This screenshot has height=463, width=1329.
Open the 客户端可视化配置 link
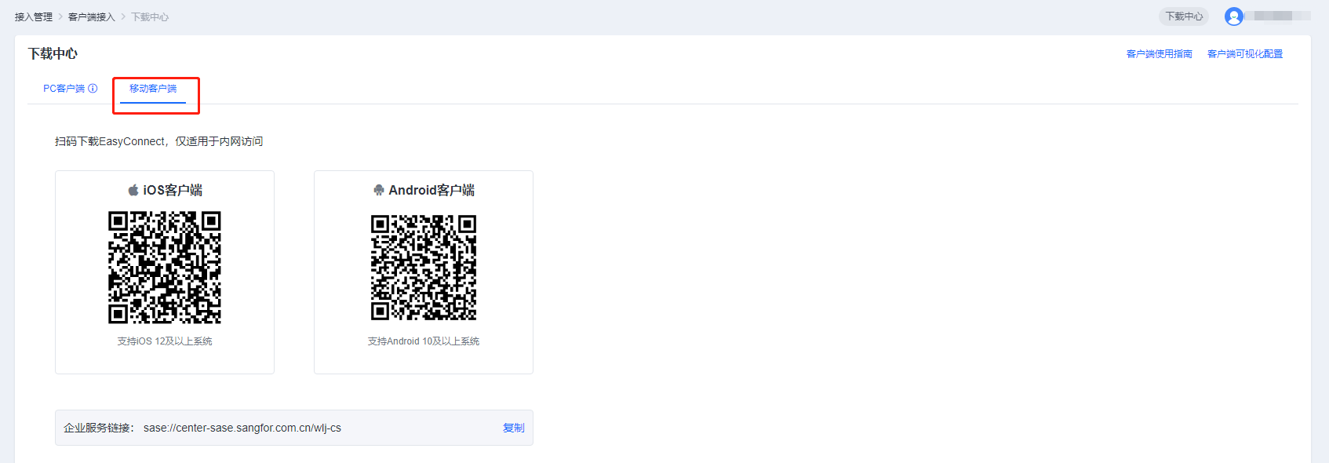click(x=1244, y=54)
